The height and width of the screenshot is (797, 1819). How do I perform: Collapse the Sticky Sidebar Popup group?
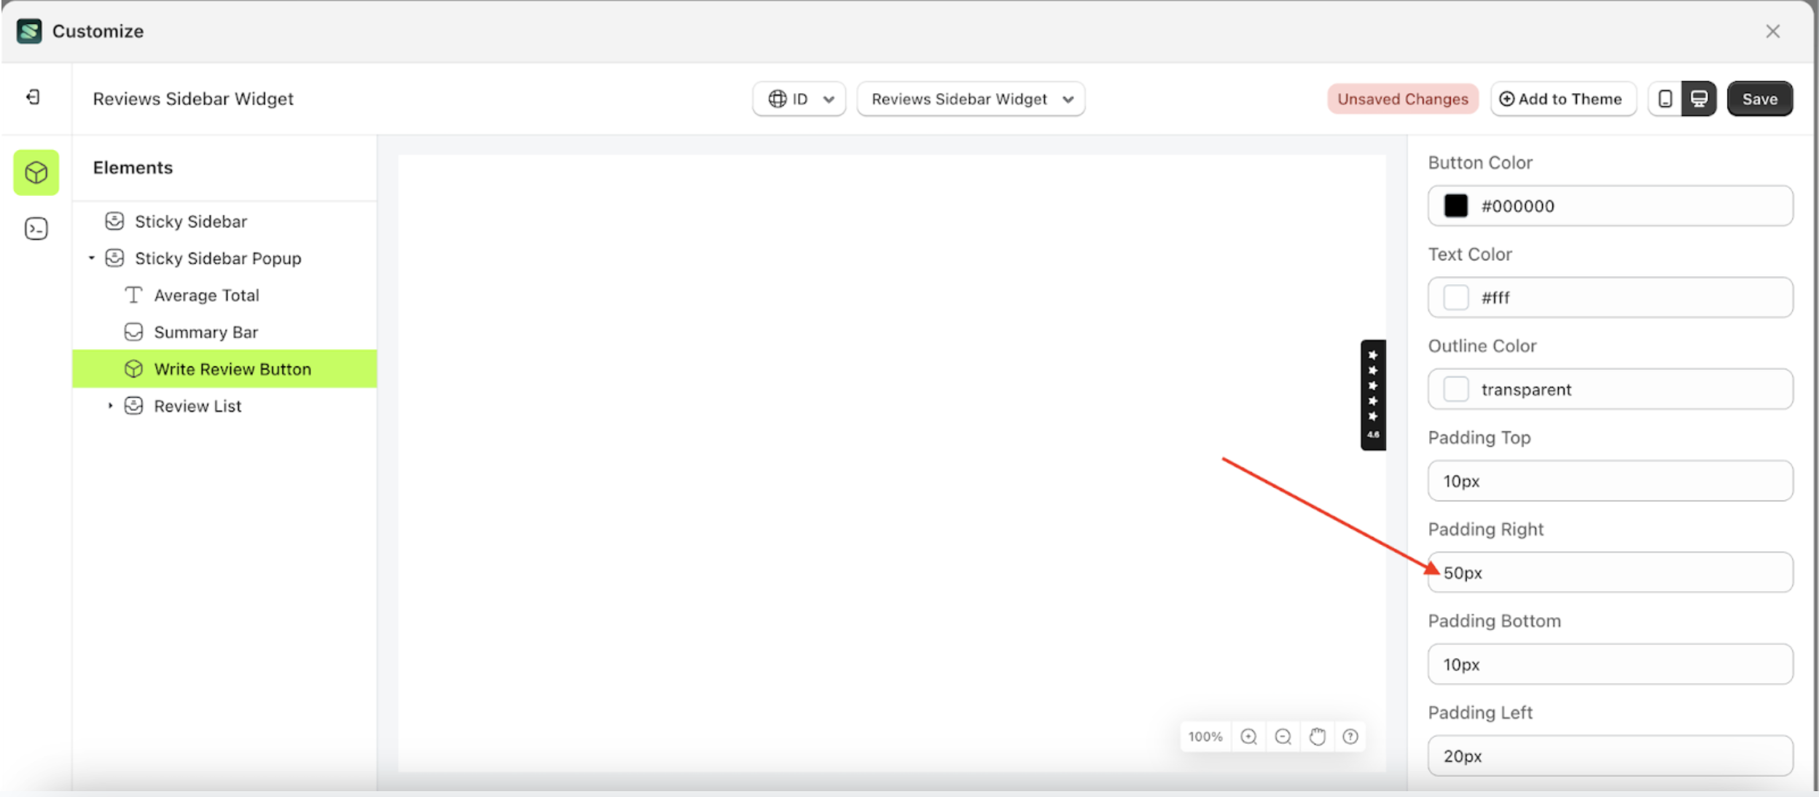coord(92,258)
